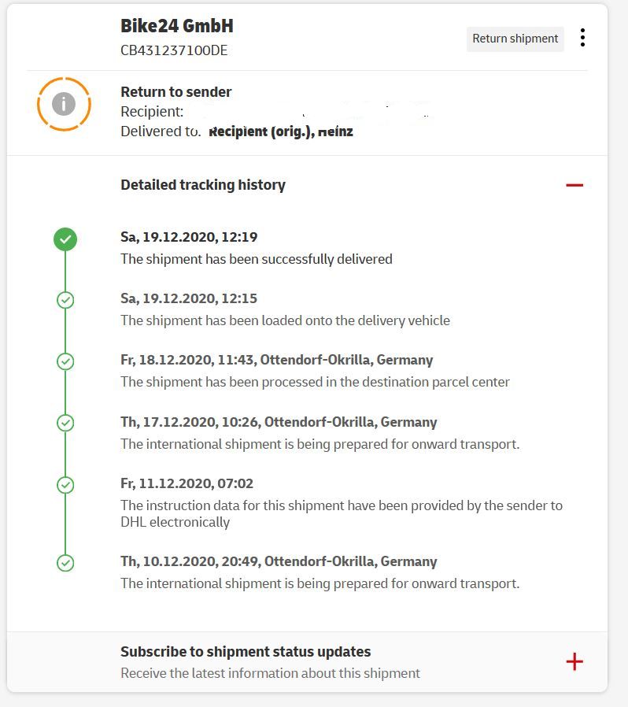Click checkmark icon for loaded onto delivery vehicle
The image size is (628, 707).
65,300
